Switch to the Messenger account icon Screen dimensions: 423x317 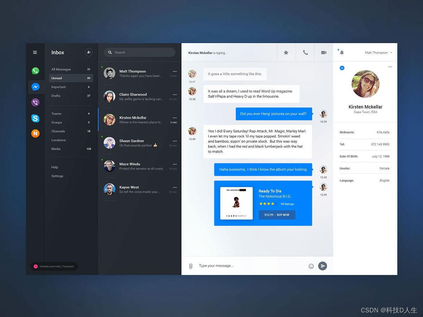(x=35, y=87)
